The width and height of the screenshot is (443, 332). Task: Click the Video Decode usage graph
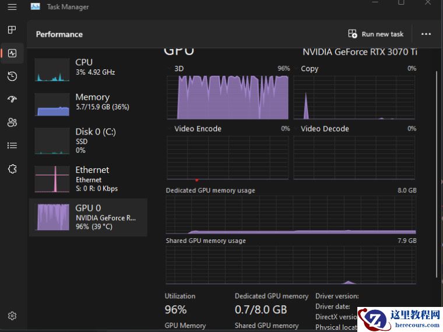(x=354, y=157)
